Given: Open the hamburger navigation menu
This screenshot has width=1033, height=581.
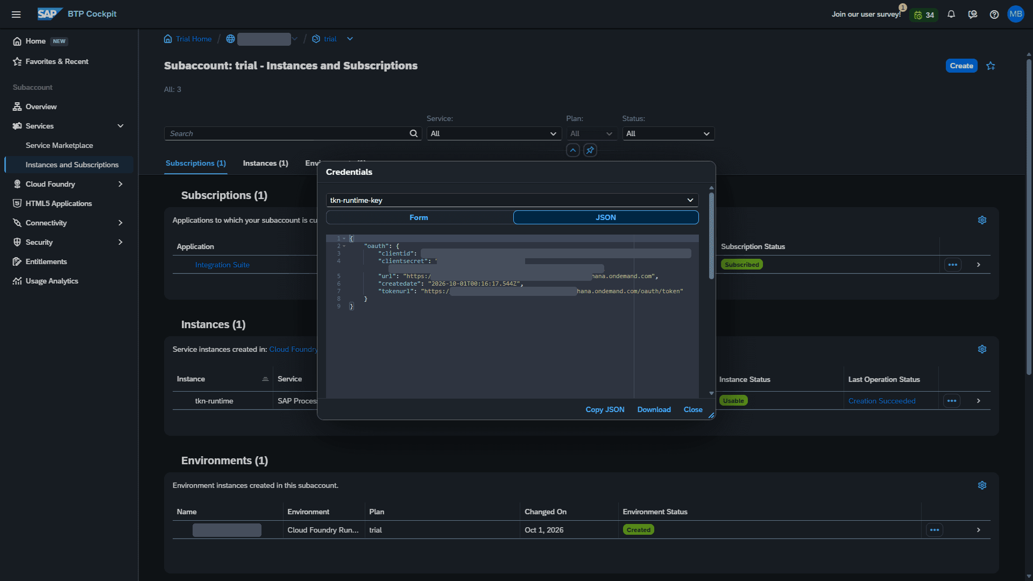Looking at the screenshot, I should [x=16, y=15].
